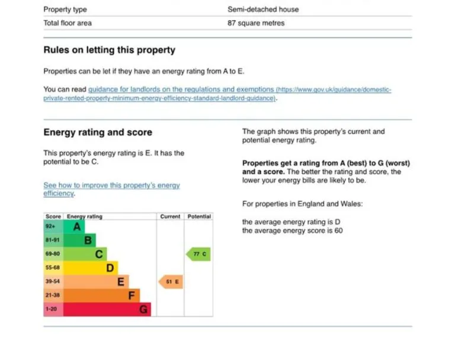Click the potential rating 77 C arrow
This screenshot has width=455, height=341.
tap(198, 255)
